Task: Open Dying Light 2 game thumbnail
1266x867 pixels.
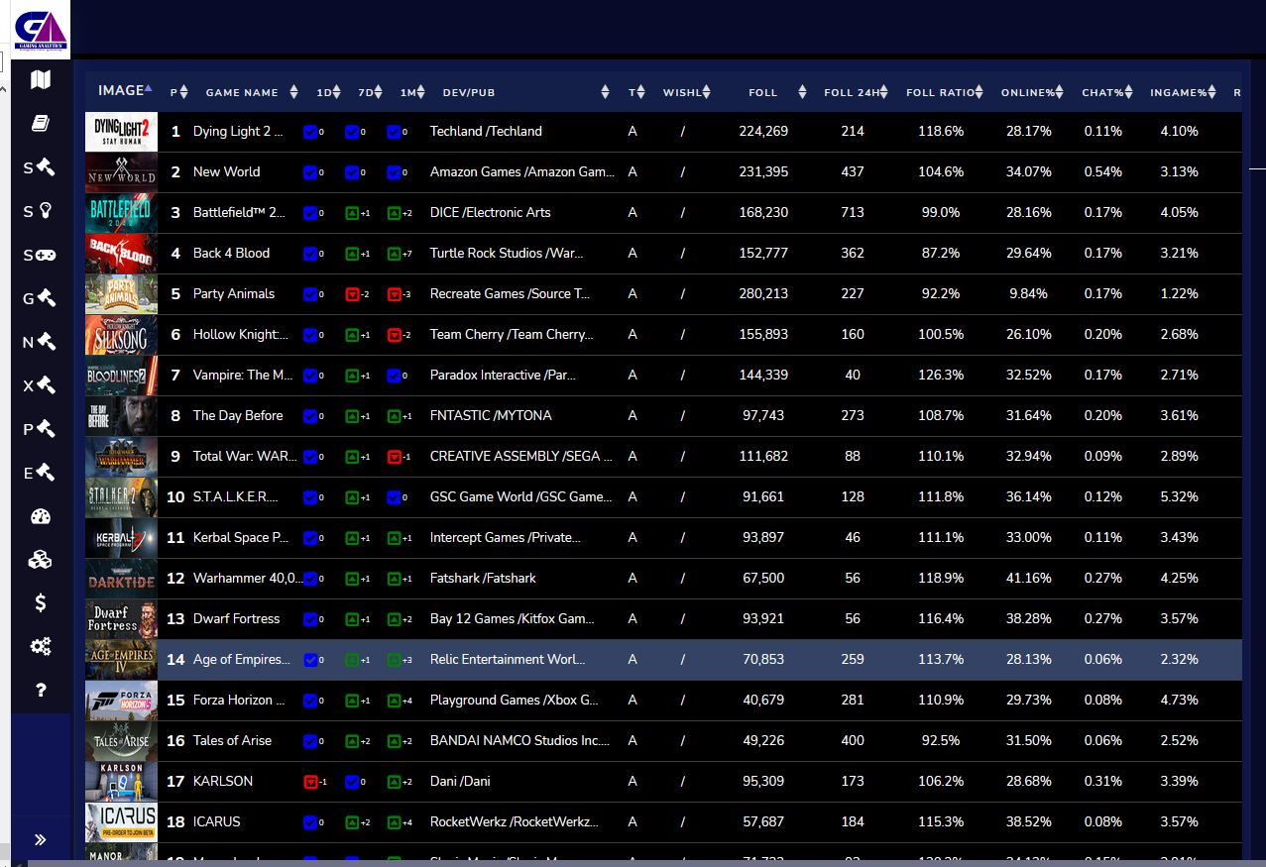Action: (121, 132)
